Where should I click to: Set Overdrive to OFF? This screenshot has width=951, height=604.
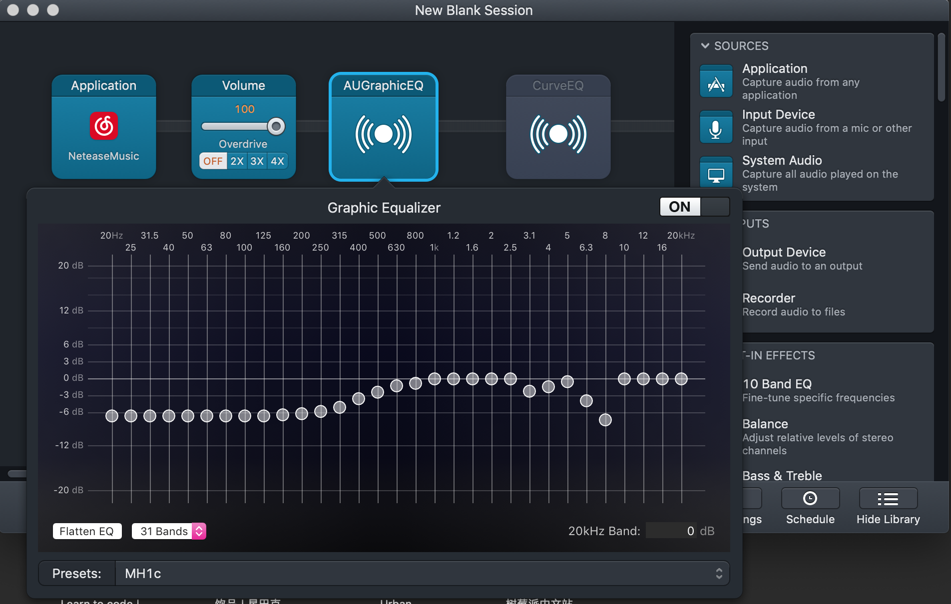[213, 161]
